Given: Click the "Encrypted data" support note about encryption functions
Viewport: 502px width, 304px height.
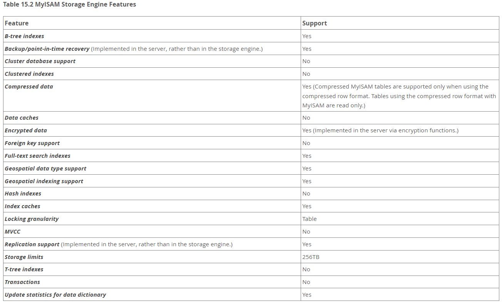Looking at the screenshot, I should coord(380,130).
